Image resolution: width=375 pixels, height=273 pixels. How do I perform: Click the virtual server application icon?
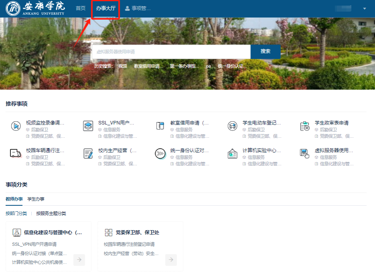pos(305,153)
